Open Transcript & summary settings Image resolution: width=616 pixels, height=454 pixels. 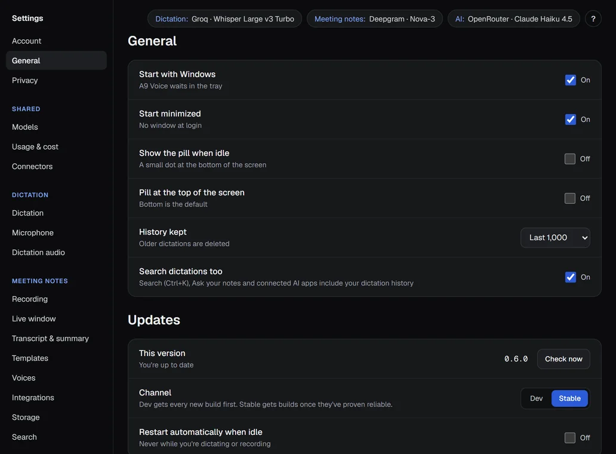[x=56, y=339]
